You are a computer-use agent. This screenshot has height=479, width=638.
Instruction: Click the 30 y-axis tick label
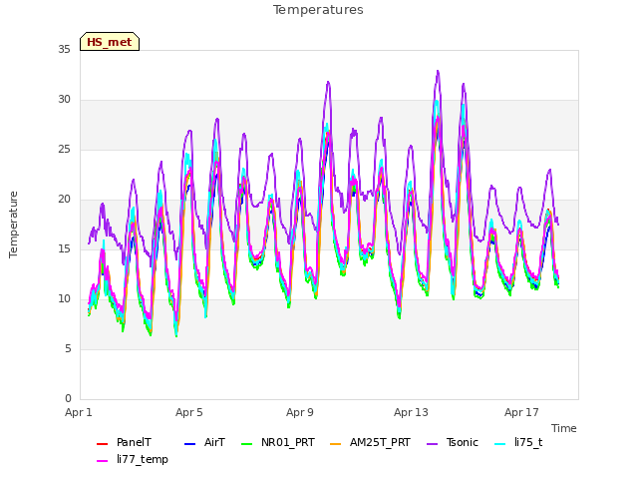pos(64,100)
